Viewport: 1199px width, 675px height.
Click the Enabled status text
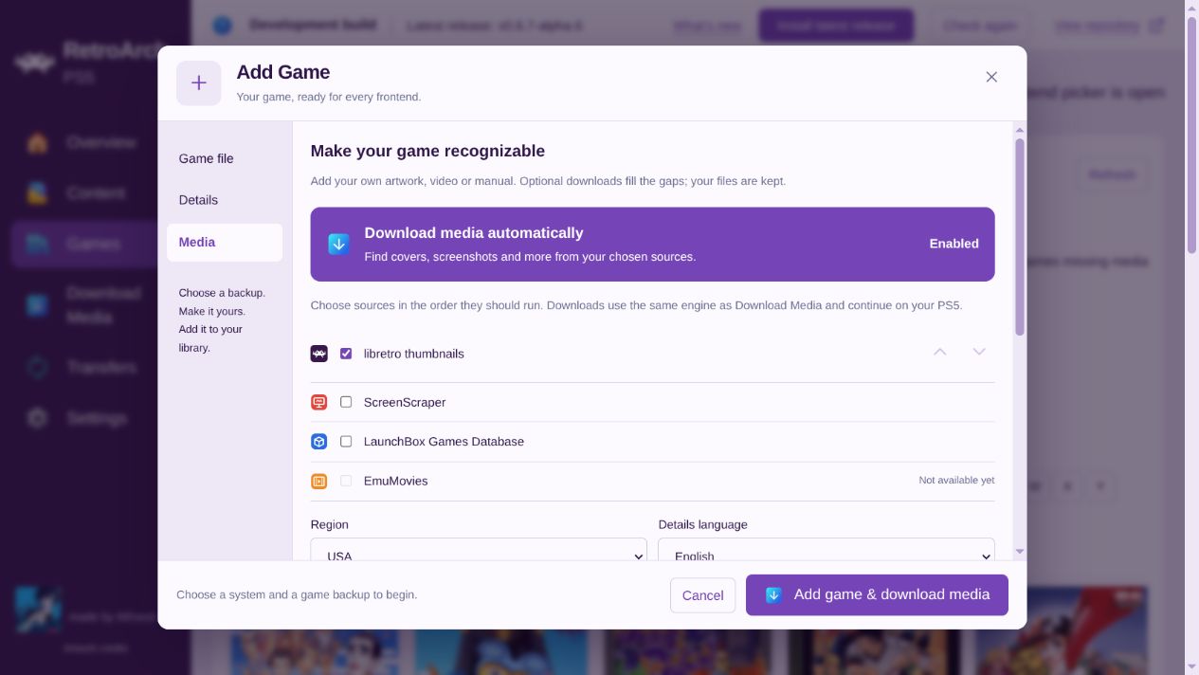954,244
